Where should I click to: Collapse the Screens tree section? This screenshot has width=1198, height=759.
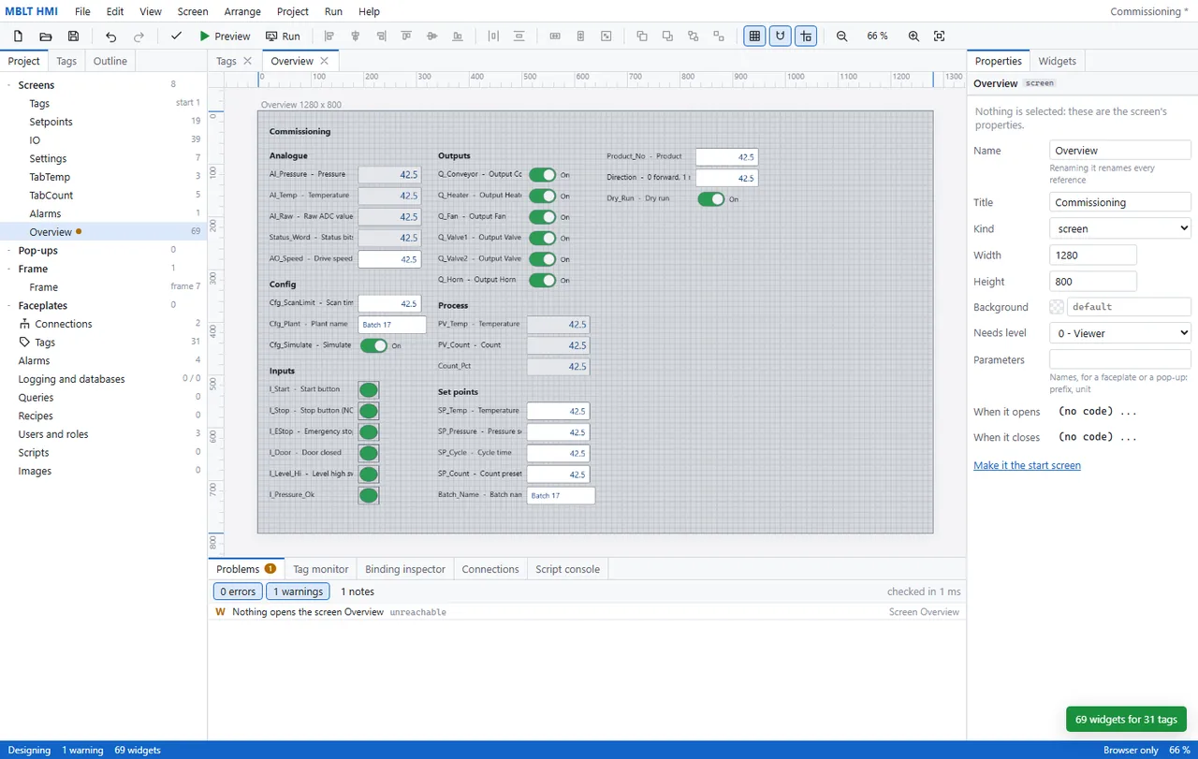pyautogui.click(x=9, y=85)
